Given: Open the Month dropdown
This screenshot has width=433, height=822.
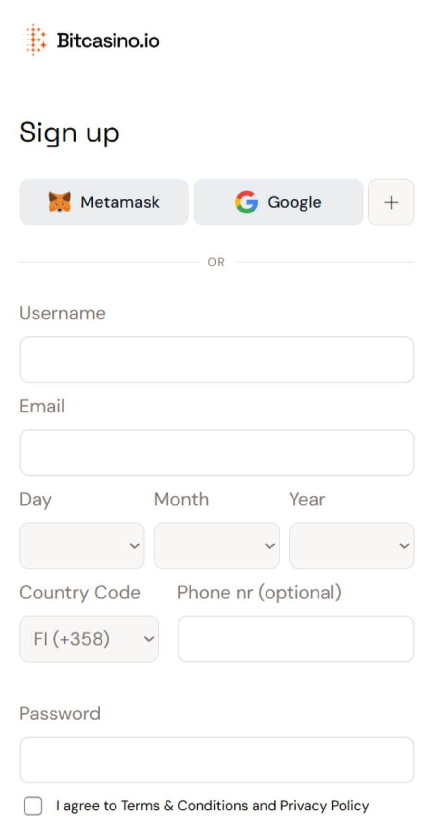Looking at the screenshot, I should coord(216,545).
